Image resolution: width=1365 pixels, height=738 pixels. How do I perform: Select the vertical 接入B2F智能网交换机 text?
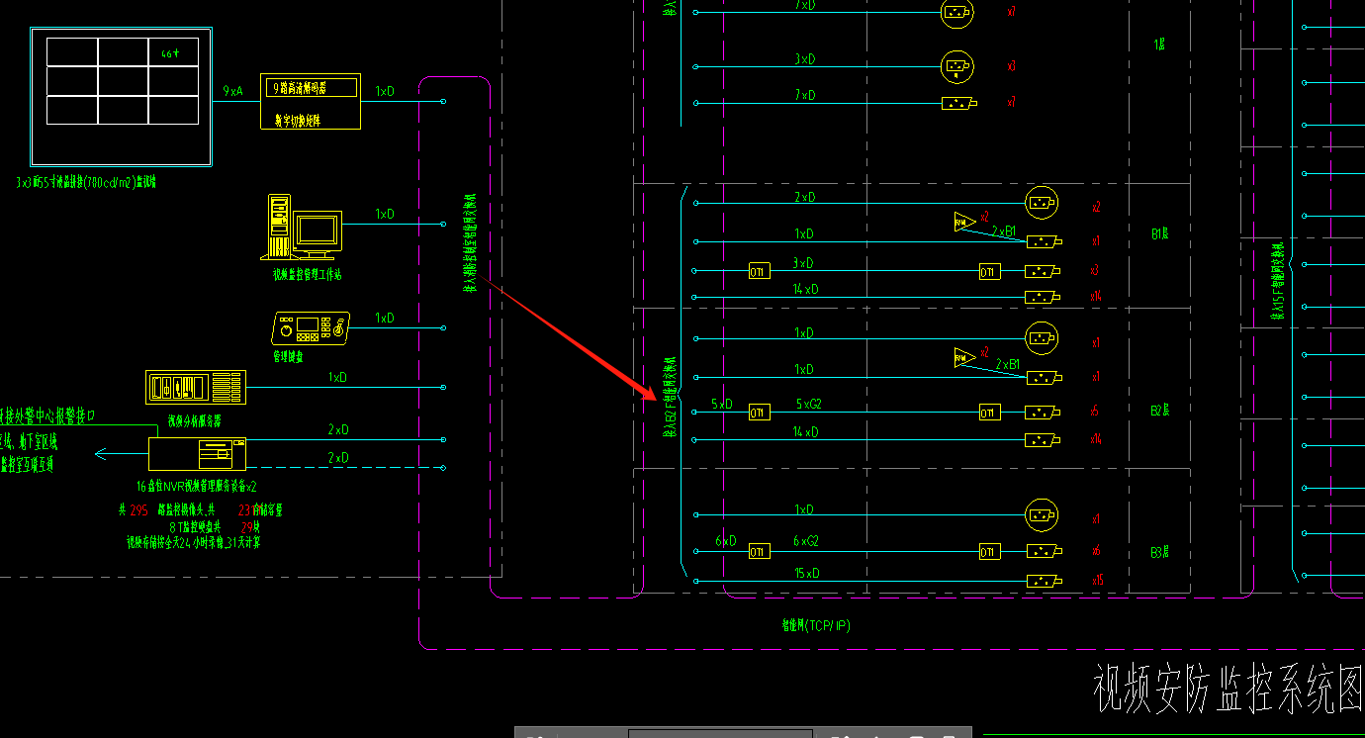point(669,397)
